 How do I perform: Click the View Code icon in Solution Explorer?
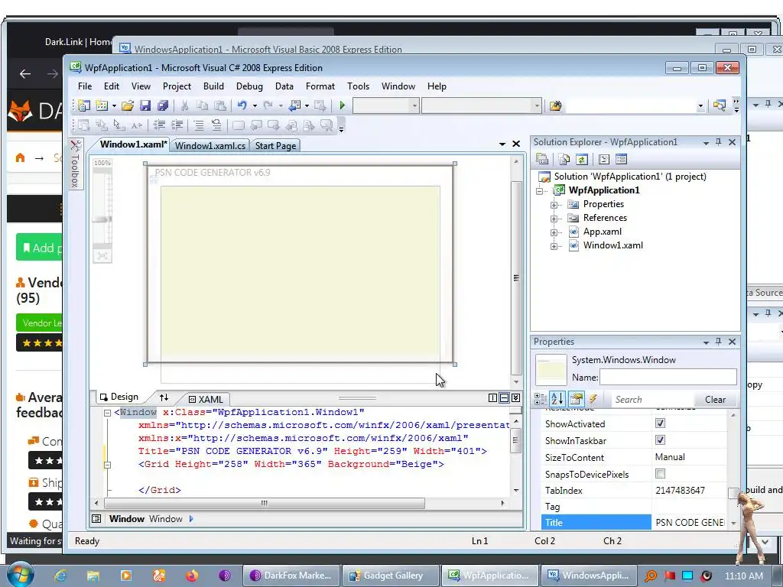[x=604, y=159]
